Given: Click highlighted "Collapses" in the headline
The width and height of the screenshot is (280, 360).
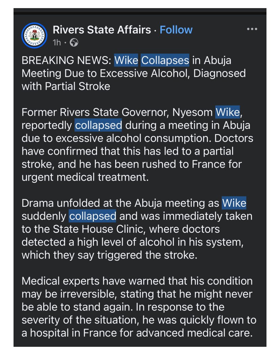Looking at the screenshot, I should 165,60.
